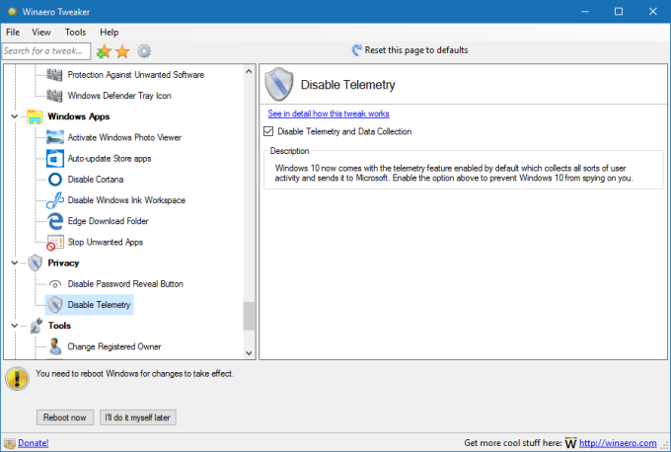Click I'll do it myself later button
This screenshot has width=671, height=452.
138,417
